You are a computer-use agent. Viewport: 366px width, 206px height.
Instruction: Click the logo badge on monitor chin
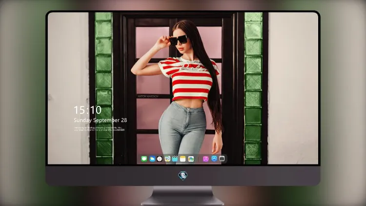coord(183,176)
